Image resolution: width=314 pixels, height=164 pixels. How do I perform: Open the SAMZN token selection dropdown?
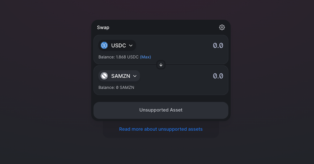pos(119,76)
